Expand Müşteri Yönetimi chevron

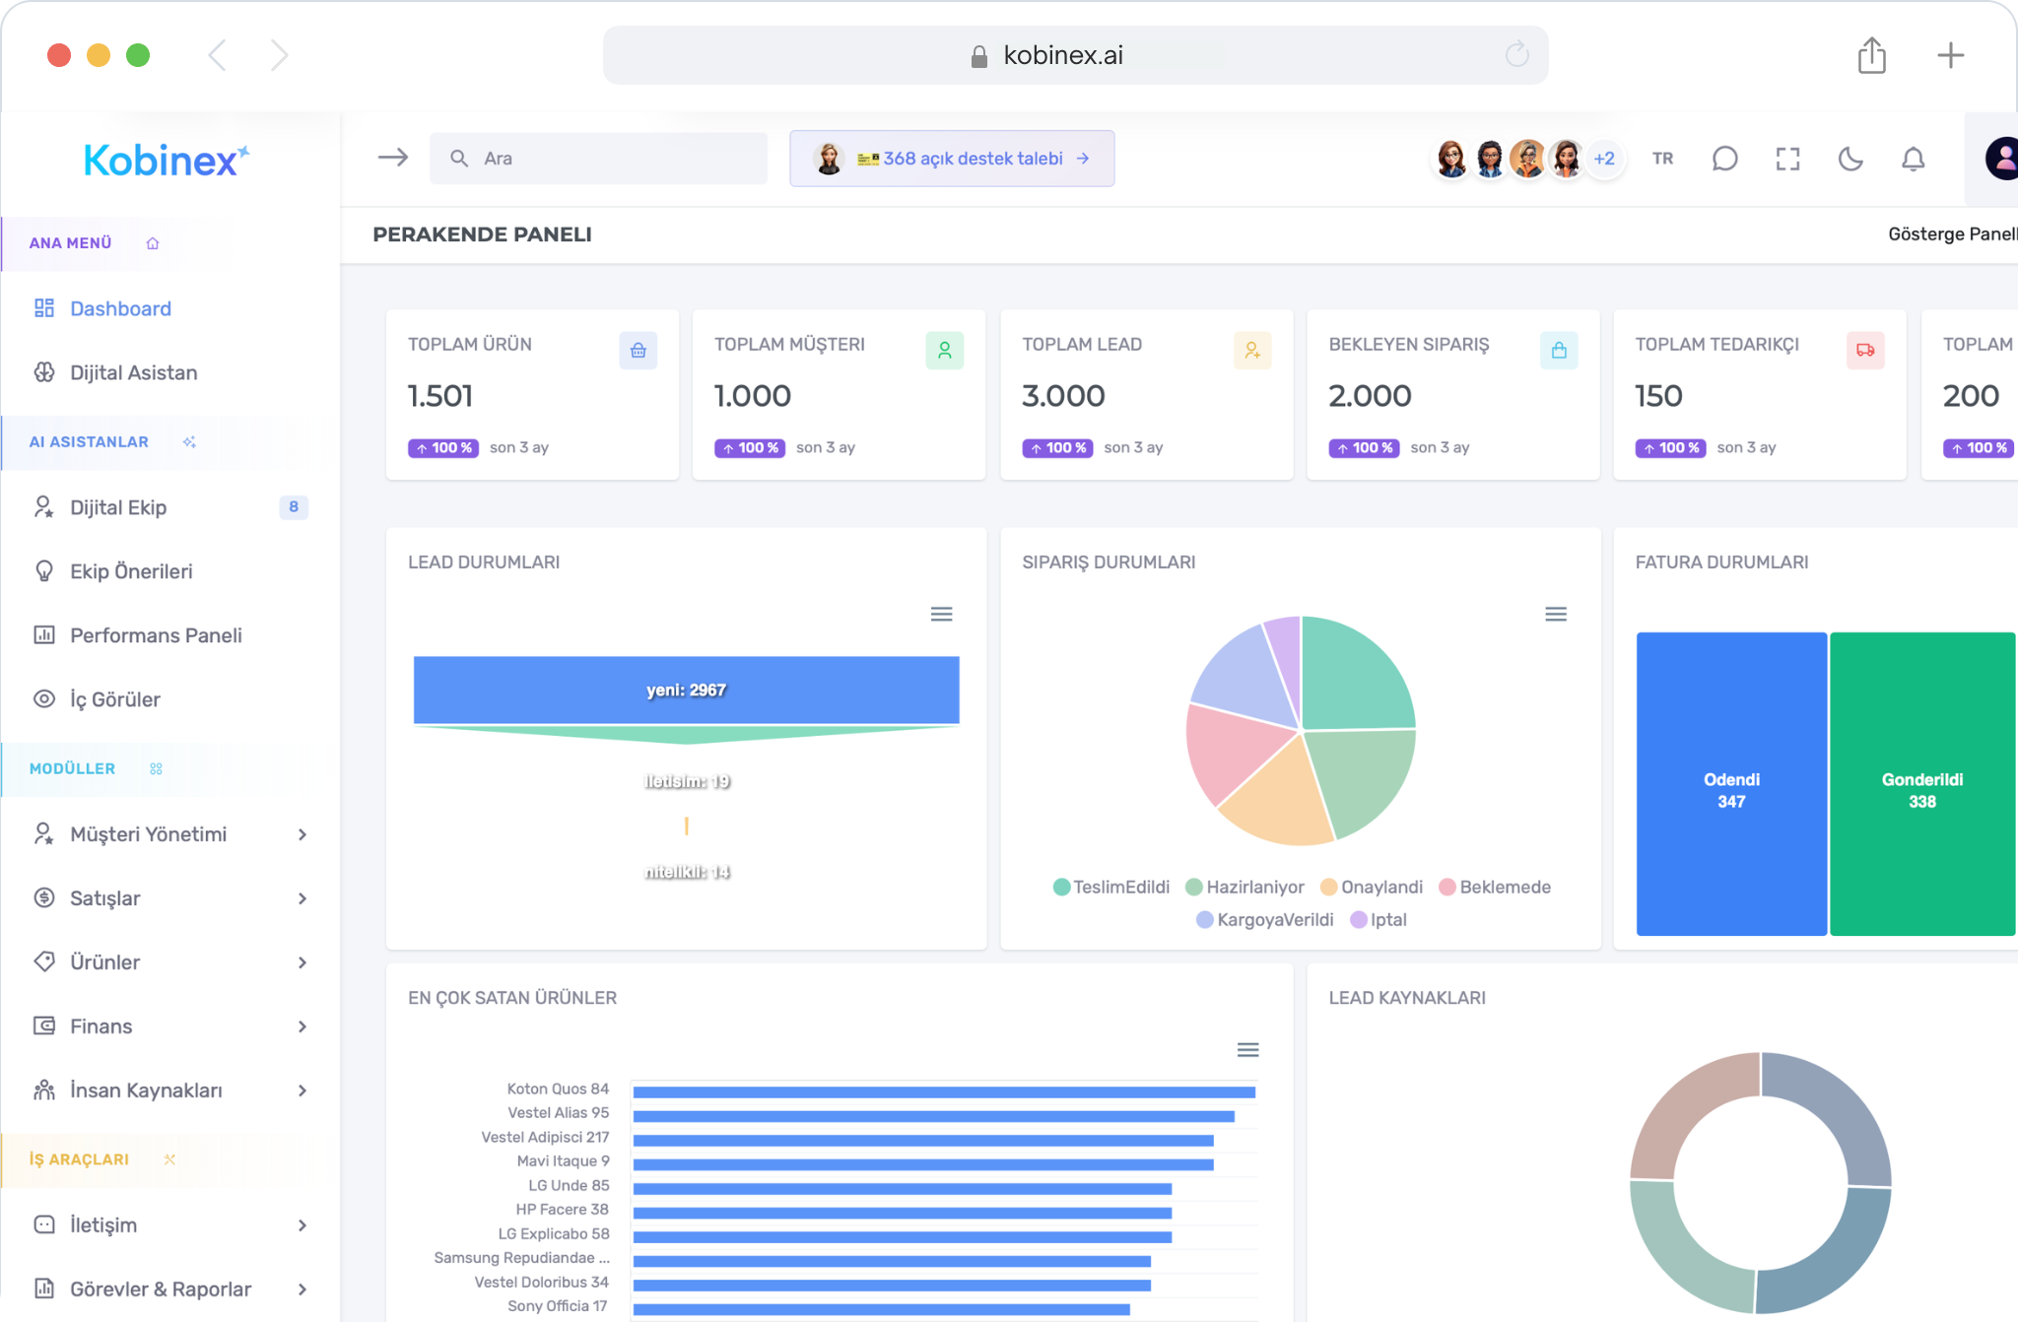[x=303, y=834]
